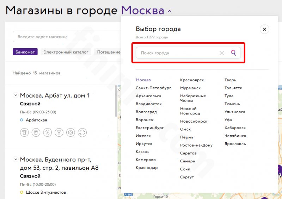This screenshot has width=282, height=199.
Task: Select Тюмень city
Action: (232, 104)
